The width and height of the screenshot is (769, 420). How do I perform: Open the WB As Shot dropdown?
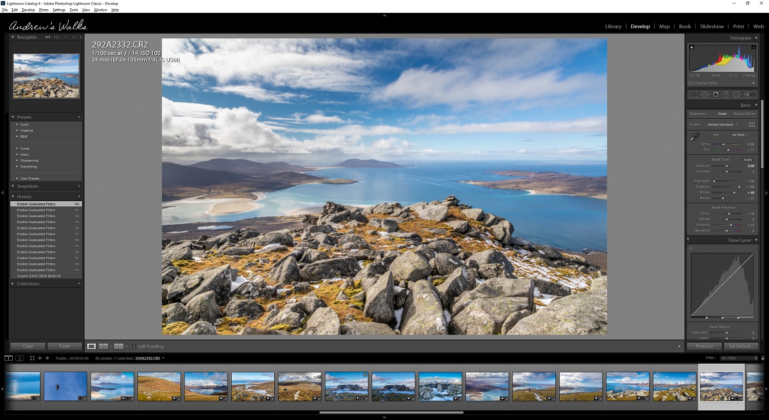pos(739,135)
